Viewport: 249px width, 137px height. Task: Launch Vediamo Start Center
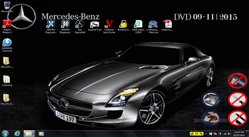tap(109, 27)
